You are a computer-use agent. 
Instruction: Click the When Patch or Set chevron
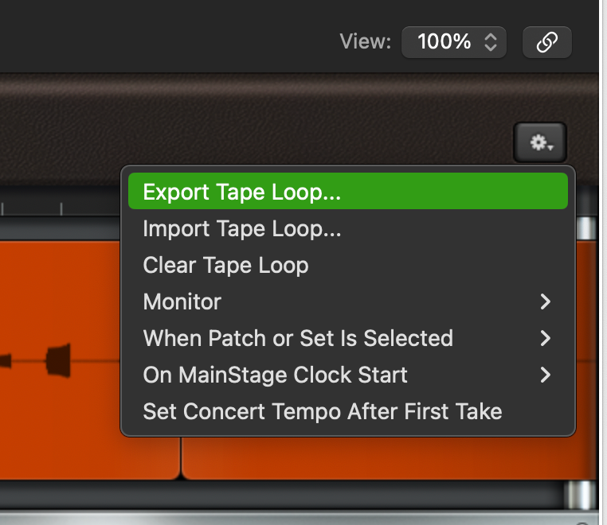coord(545,338)
